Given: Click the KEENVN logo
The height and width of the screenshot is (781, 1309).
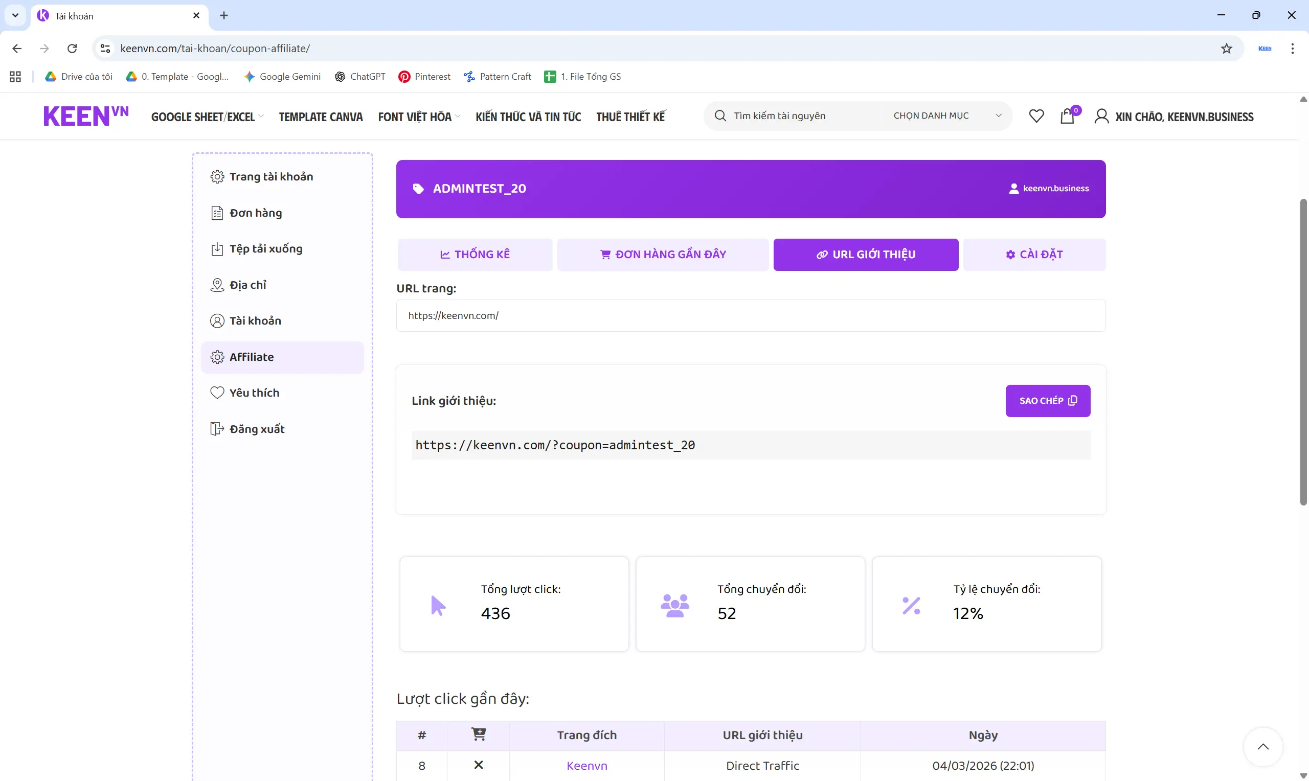Looking at the screenshot, I should click(x=86, y=117).
